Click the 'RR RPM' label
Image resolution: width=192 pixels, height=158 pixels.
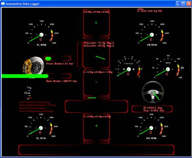pos(151,138)
